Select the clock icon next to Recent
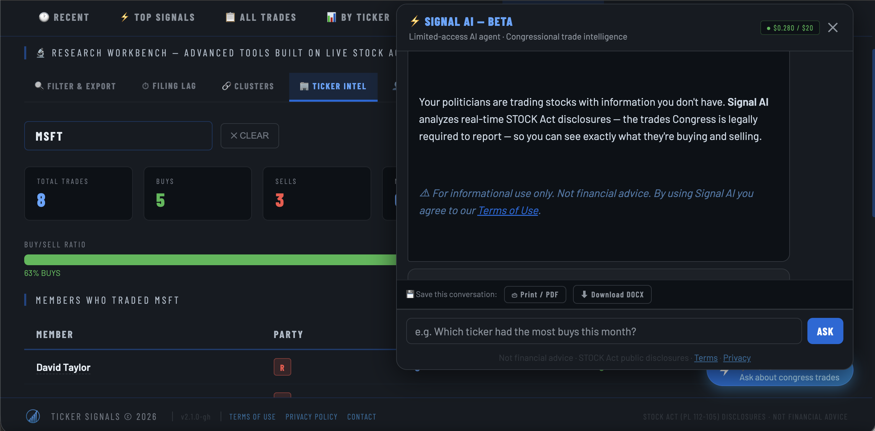The image size is (875, 431). click(x=44, y=17)
